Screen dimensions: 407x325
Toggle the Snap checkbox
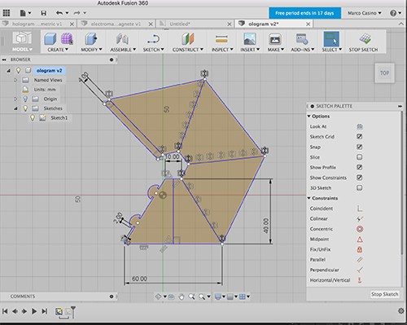360,147
